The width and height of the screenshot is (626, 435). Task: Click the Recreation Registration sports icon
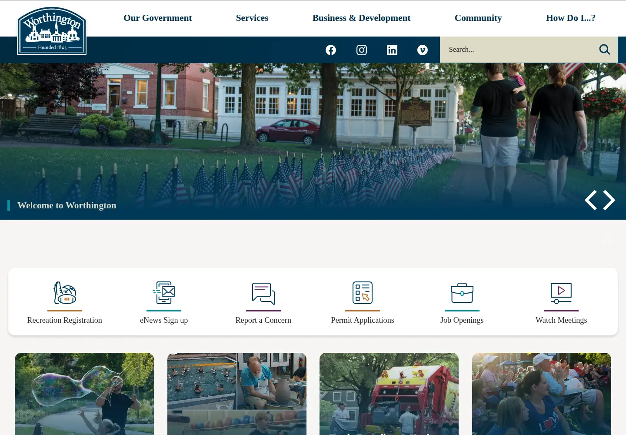tap(65, 293)
